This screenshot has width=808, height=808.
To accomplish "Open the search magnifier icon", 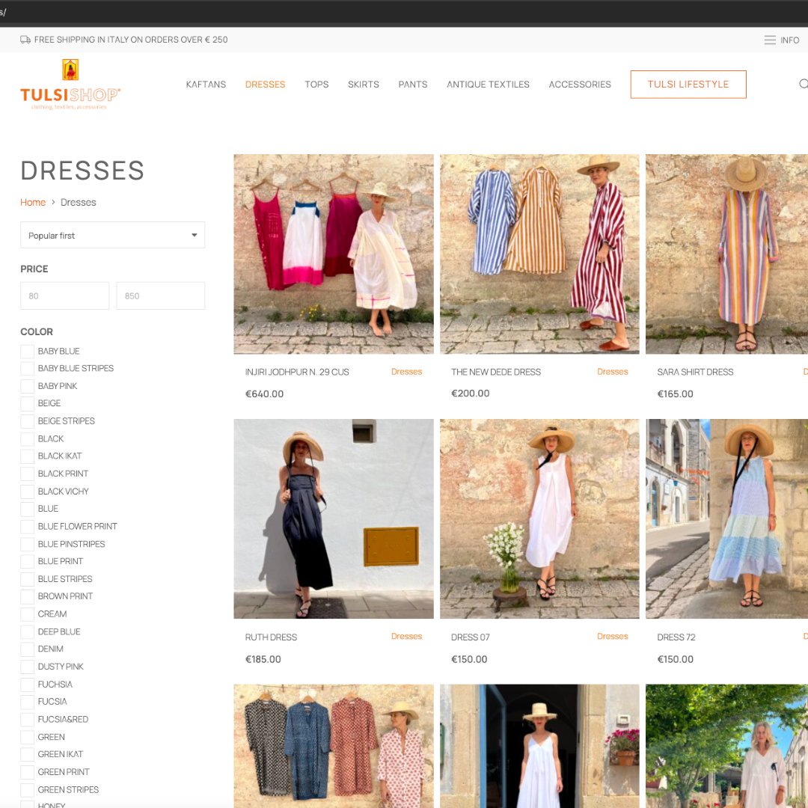I will pos(803,84).
